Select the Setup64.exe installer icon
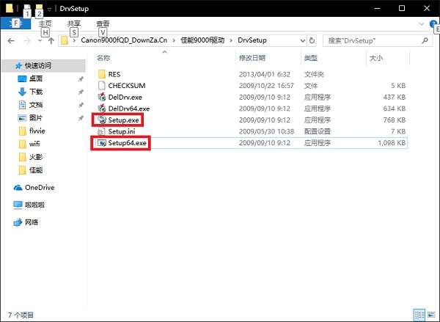This screenshot has width=440, height=322. click(x=101, y=143)
